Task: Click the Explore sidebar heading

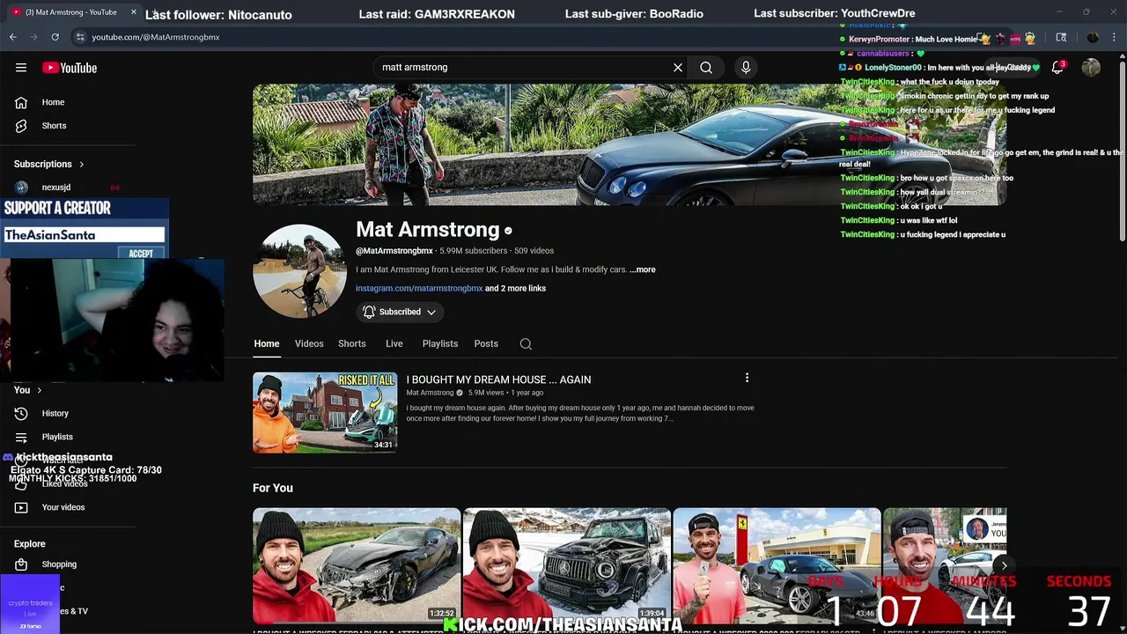Action: (x=30, y=544)
